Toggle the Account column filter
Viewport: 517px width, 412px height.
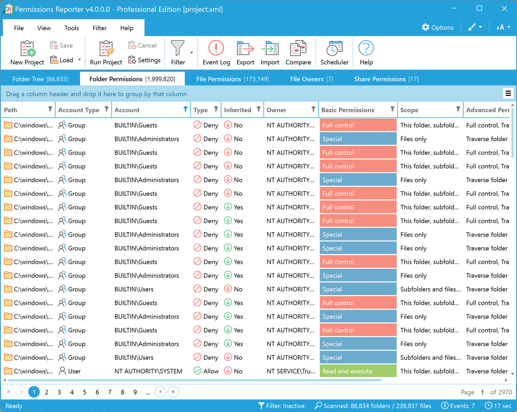point(185,110)
